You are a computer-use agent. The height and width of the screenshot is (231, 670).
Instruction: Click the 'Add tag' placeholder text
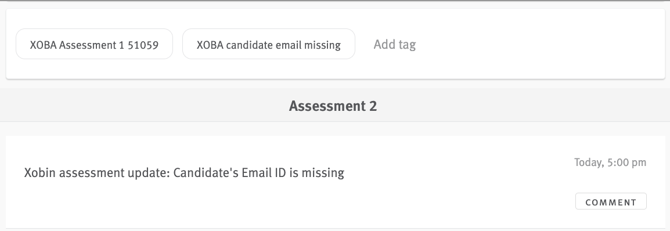pos(394,45)
